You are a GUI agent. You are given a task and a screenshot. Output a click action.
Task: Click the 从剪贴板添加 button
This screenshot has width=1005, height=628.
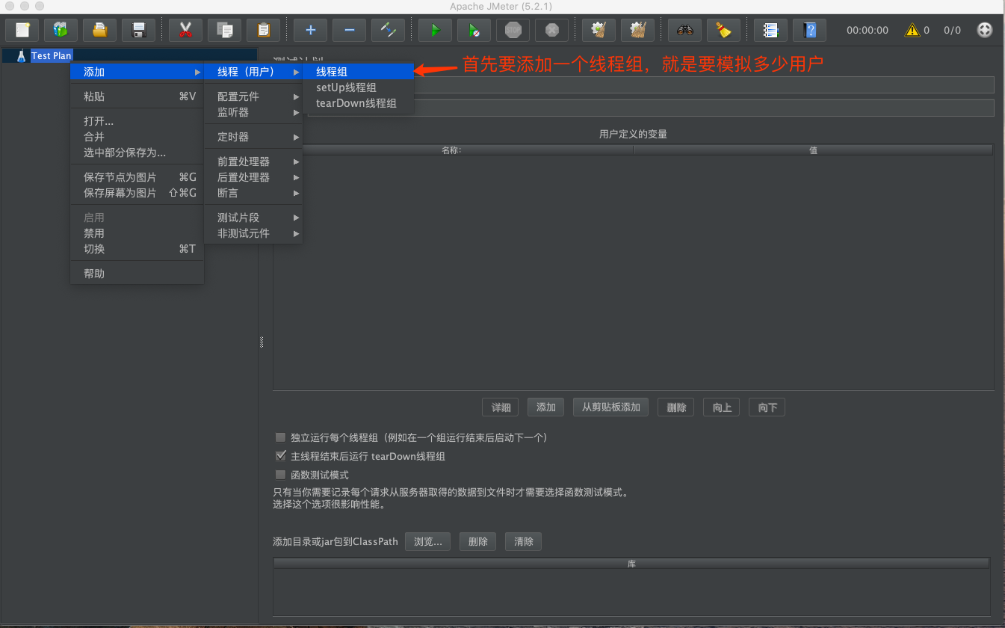pyautogui.click(x=610, y=407)
